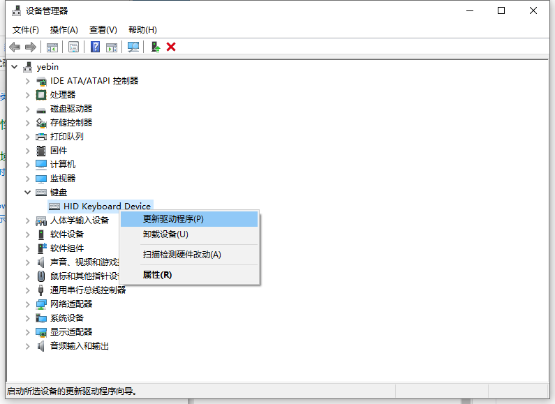This screenshot has height=404, width=555.
Task: Open the 查看(V) menu
Action: [103, 29]
